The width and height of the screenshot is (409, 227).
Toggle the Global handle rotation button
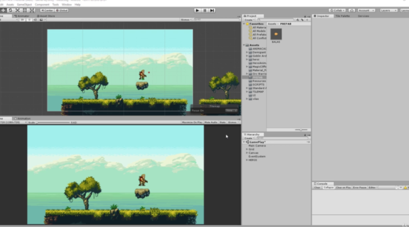pos(62,10)
